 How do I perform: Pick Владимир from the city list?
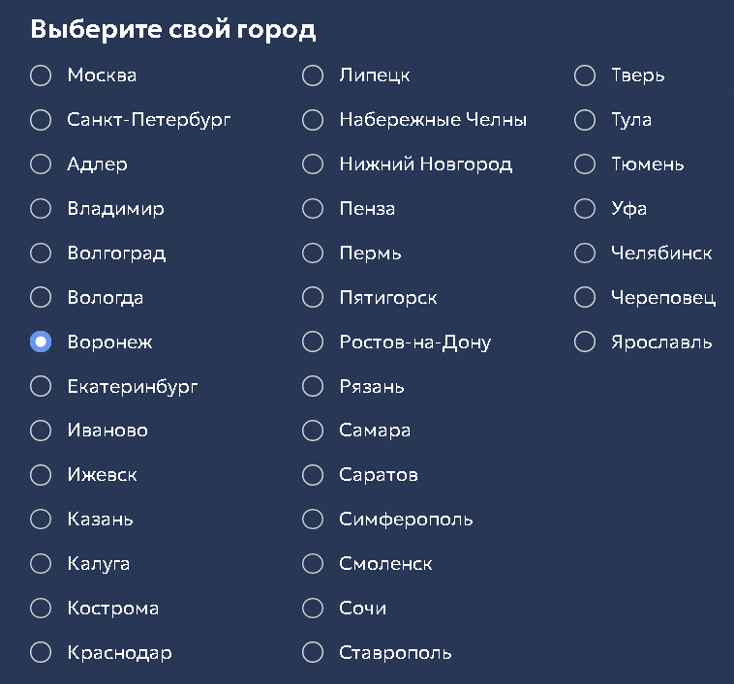click(41, 209)
